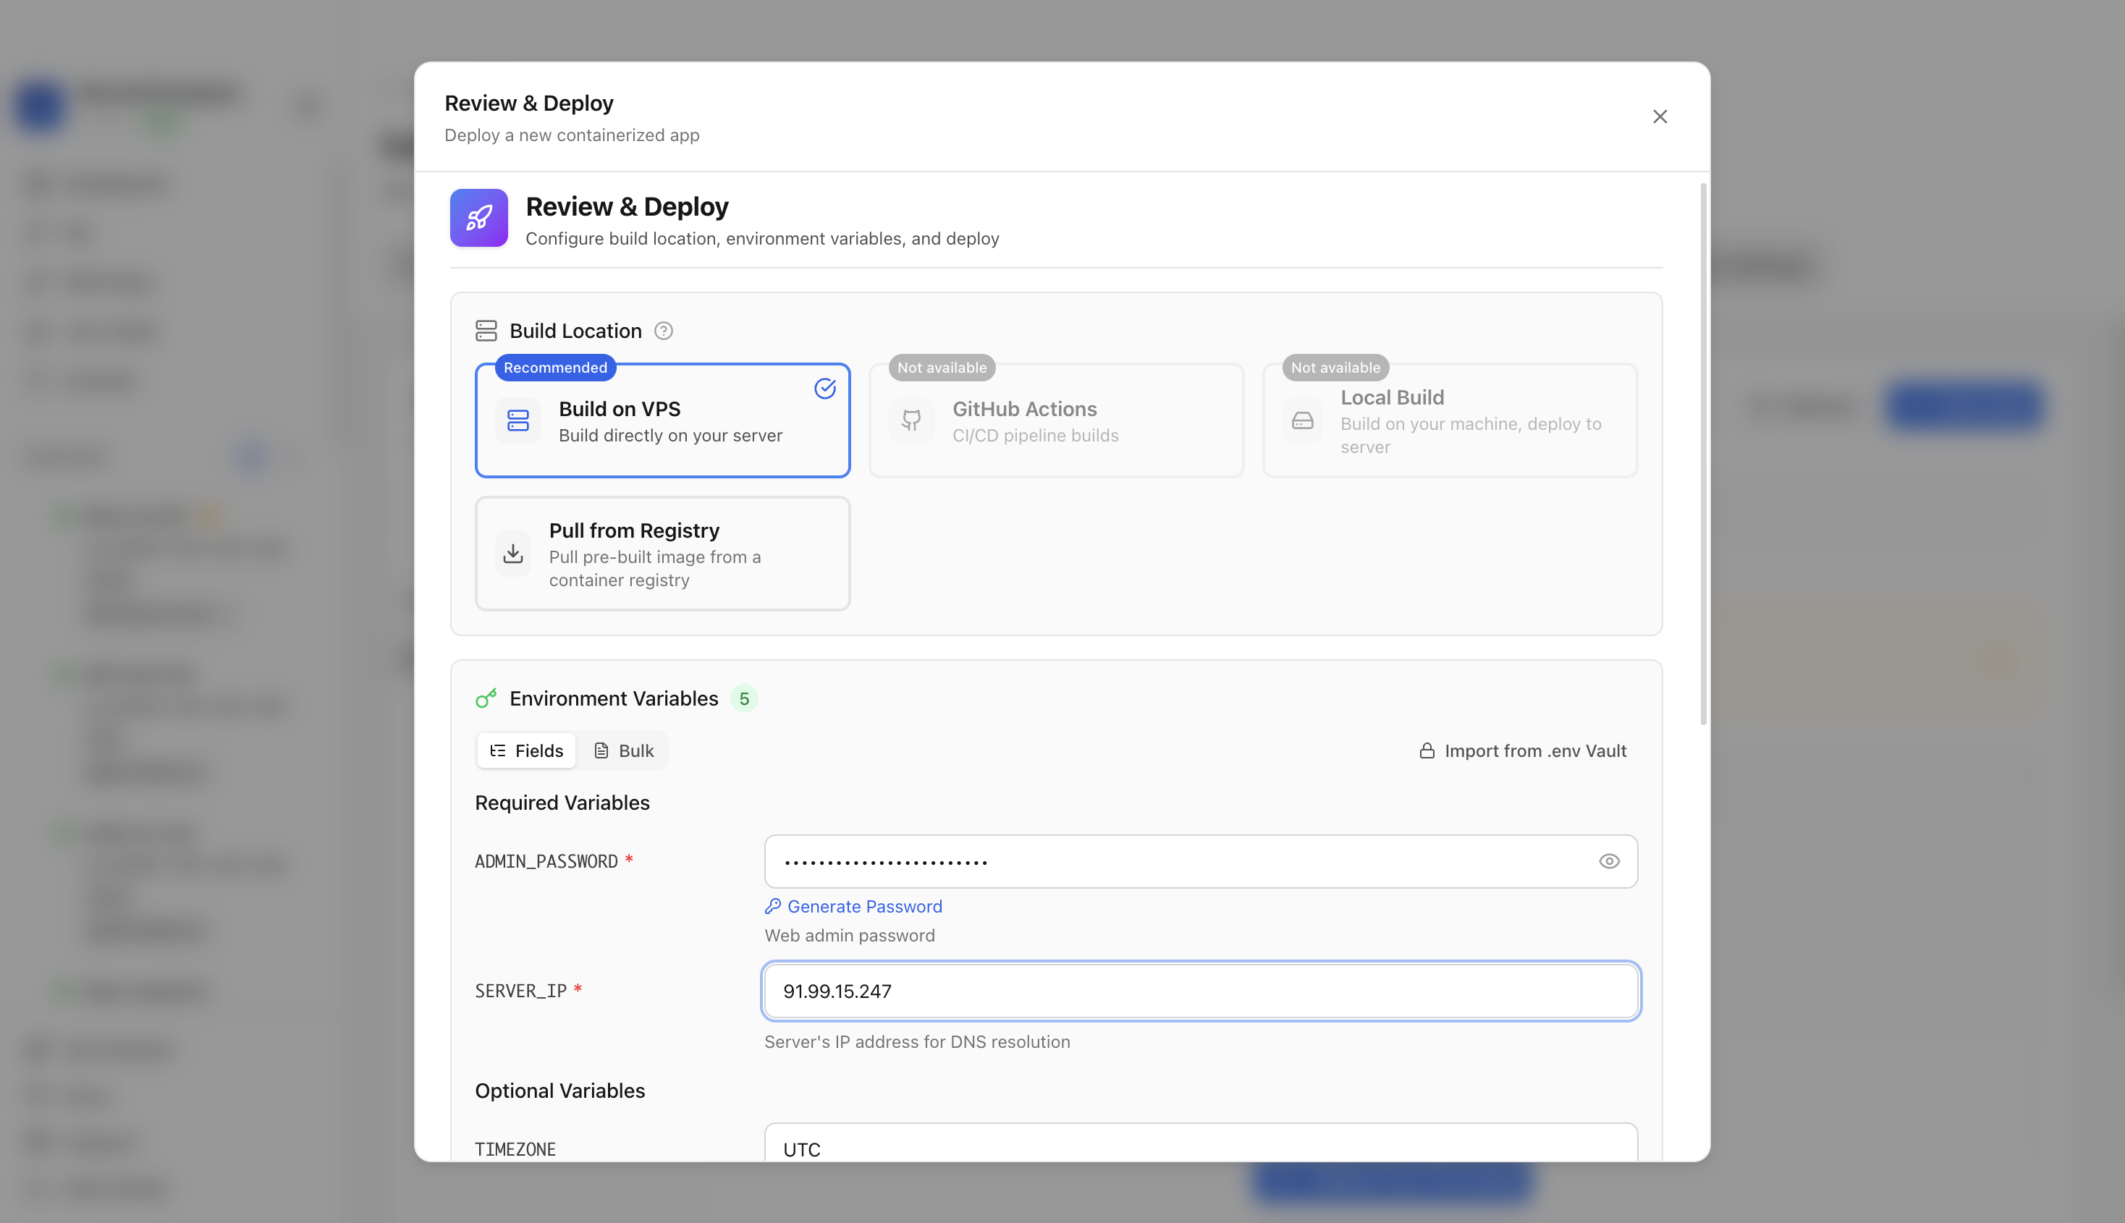
Task: Click the green key Environment Variables icon
Action: [x=486, y=699]
